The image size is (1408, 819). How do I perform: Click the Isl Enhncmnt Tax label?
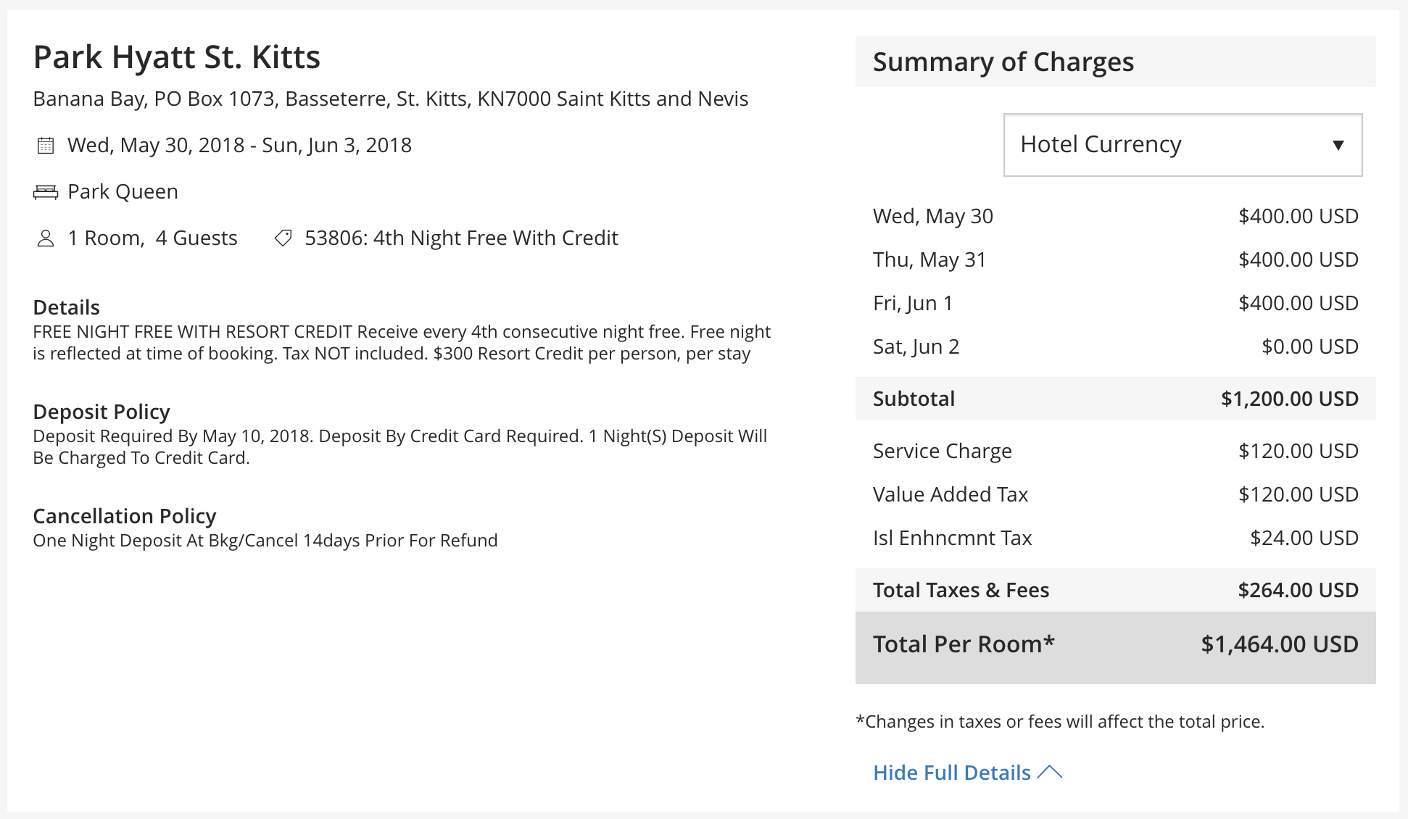[952, 538]
